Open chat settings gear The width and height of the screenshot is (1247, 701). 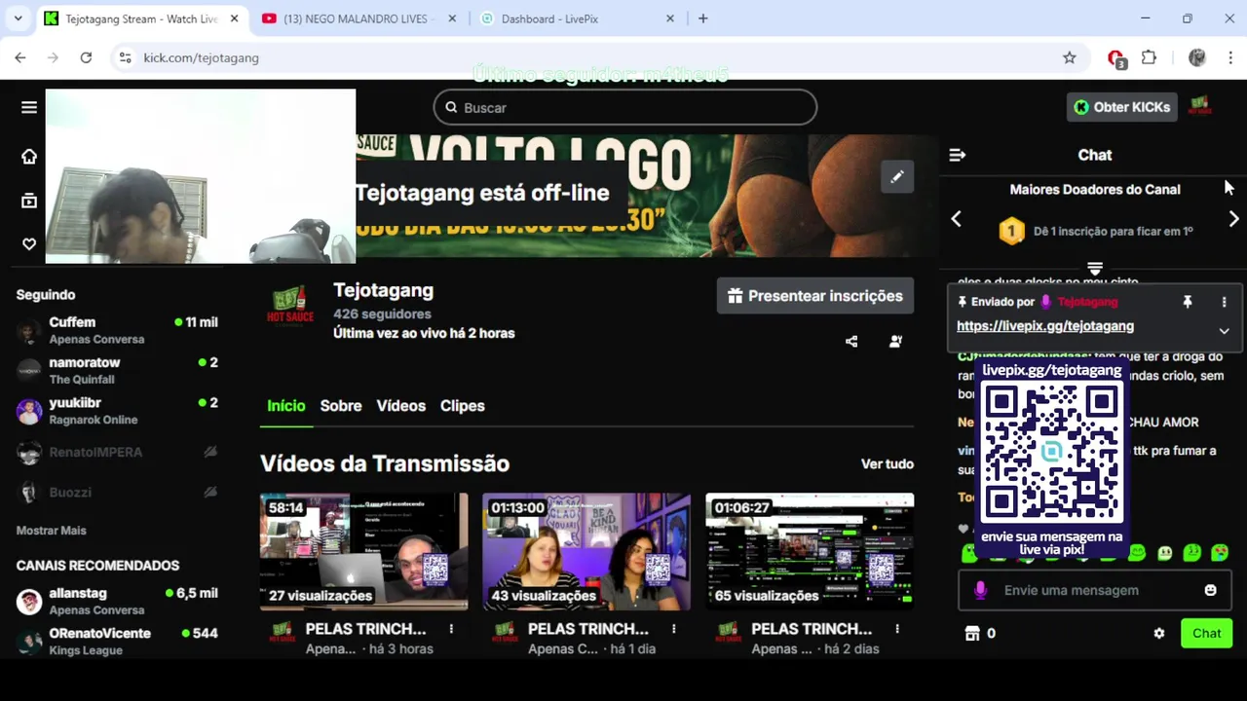pos(1159,633)
